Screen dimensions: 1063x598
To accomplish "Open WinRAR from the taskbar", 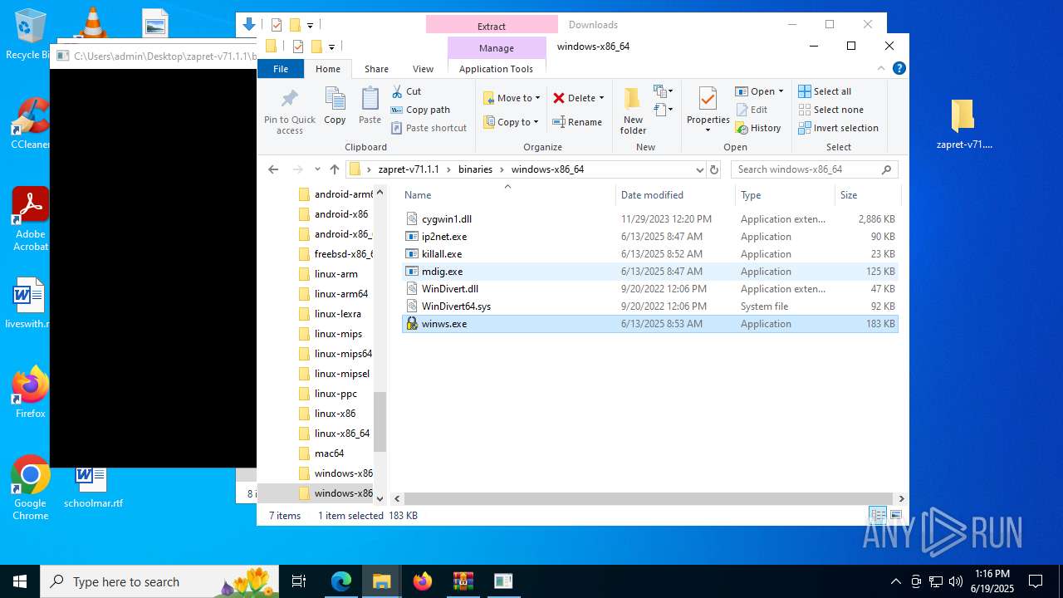I will pyautogui.click(x=463, y=581).
